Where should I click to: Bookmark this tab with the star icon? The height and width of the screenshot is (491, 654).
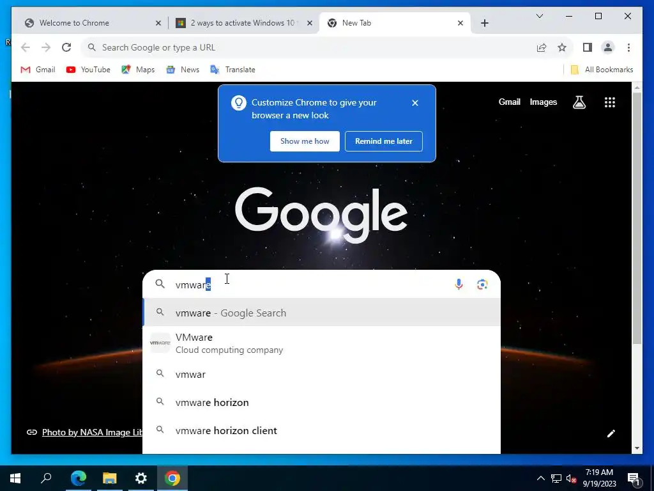[562, 47]
